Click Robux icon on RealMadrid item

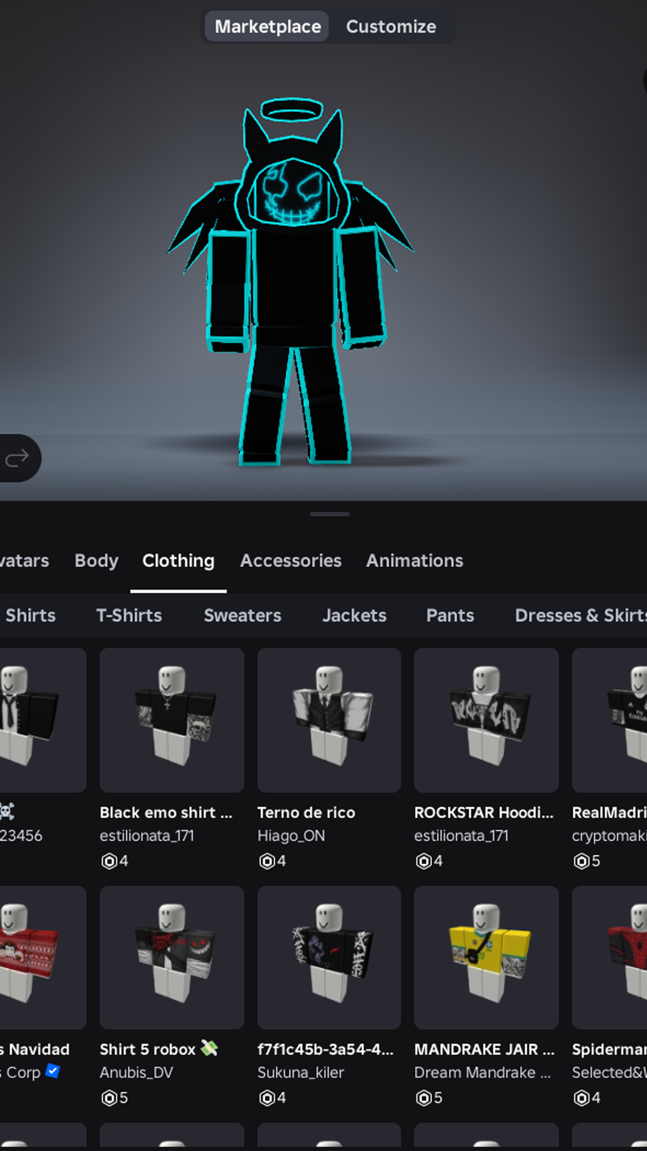coord(581,861)
